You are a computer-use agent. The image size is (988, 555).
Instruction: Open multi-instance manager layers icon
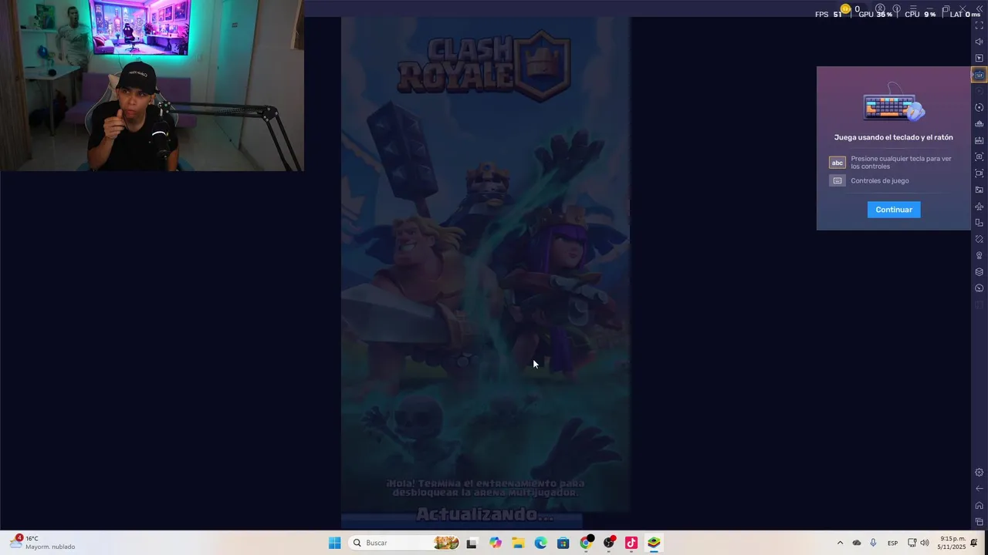pos(979,272)
